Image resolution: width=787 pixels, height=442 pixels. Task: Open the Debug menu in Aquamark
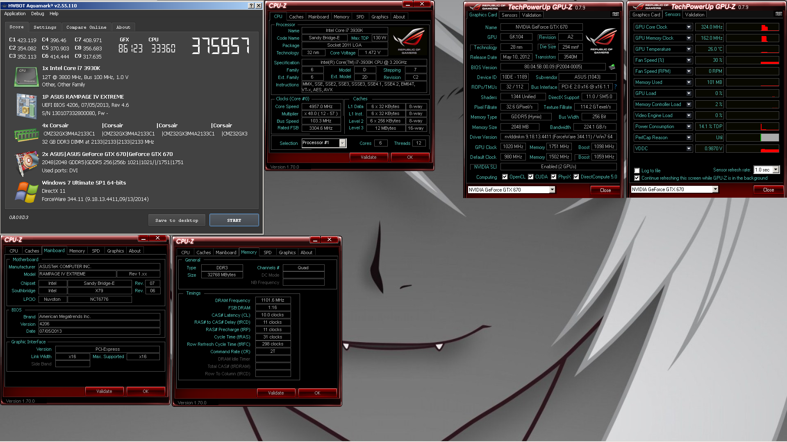click(x=37, y=14)
